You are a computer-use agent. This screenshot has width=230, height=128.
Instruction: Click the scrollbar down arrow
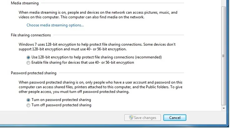(x=223, y=108)
